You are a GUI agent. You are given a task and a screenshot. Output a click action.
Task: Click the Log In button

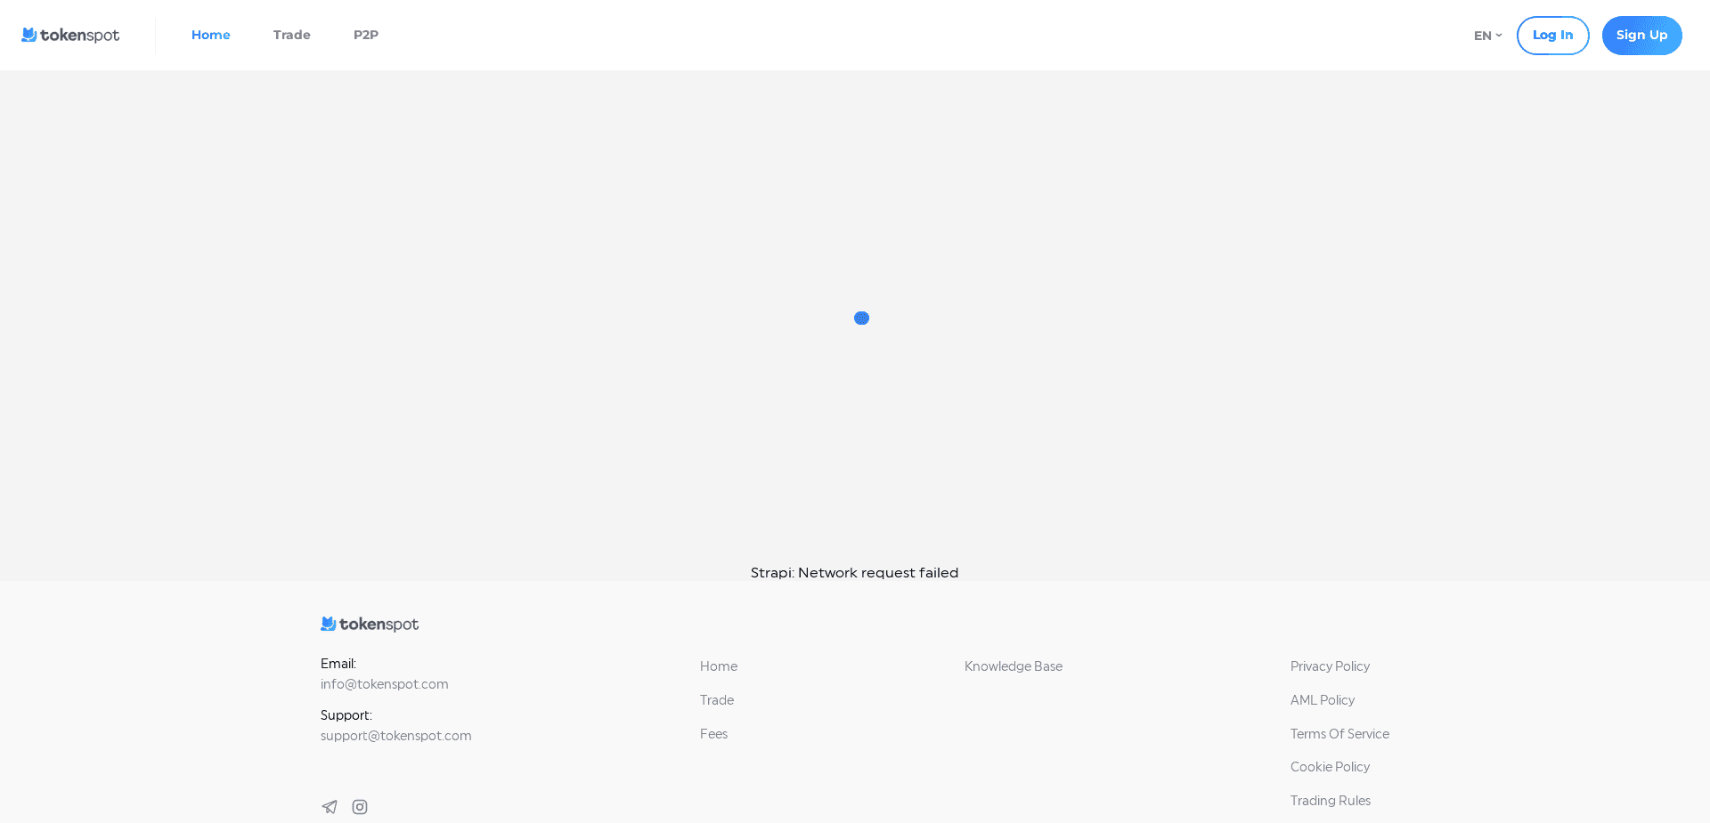coord(1552,36)
